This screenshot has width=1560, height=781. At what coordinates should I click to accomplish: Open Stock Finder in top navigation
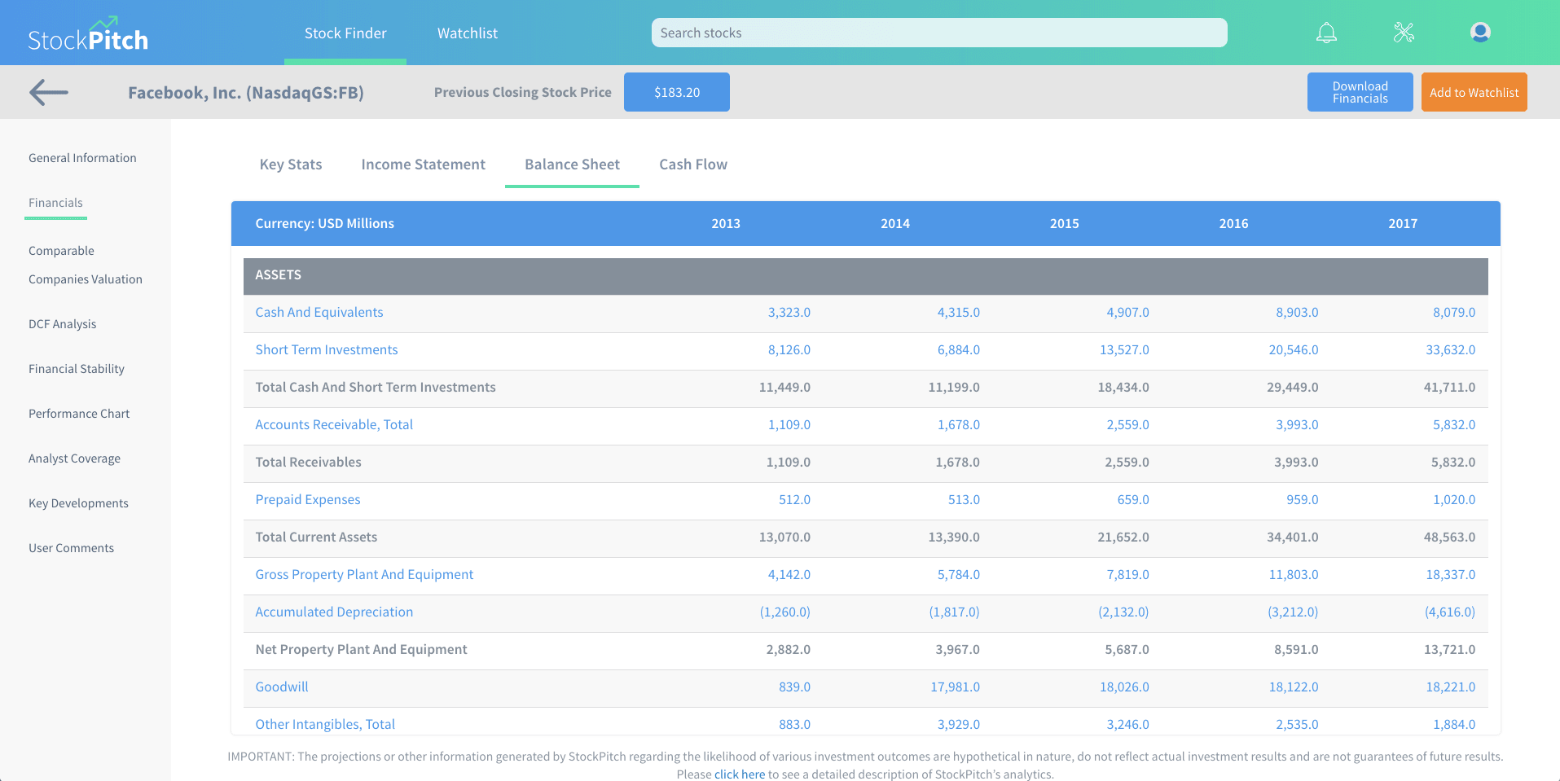[345, 33]
